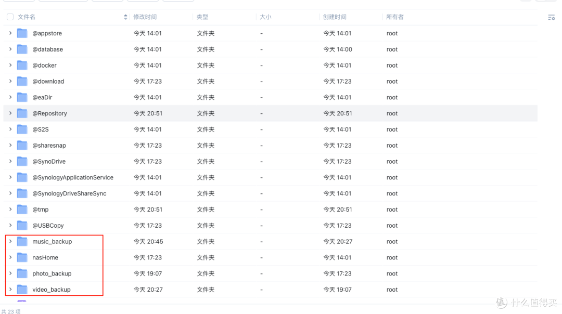The height and width of the screenshot is (314, 562).
Task: Click the @SynoDrive folder icon
Action: click(22, 161)
